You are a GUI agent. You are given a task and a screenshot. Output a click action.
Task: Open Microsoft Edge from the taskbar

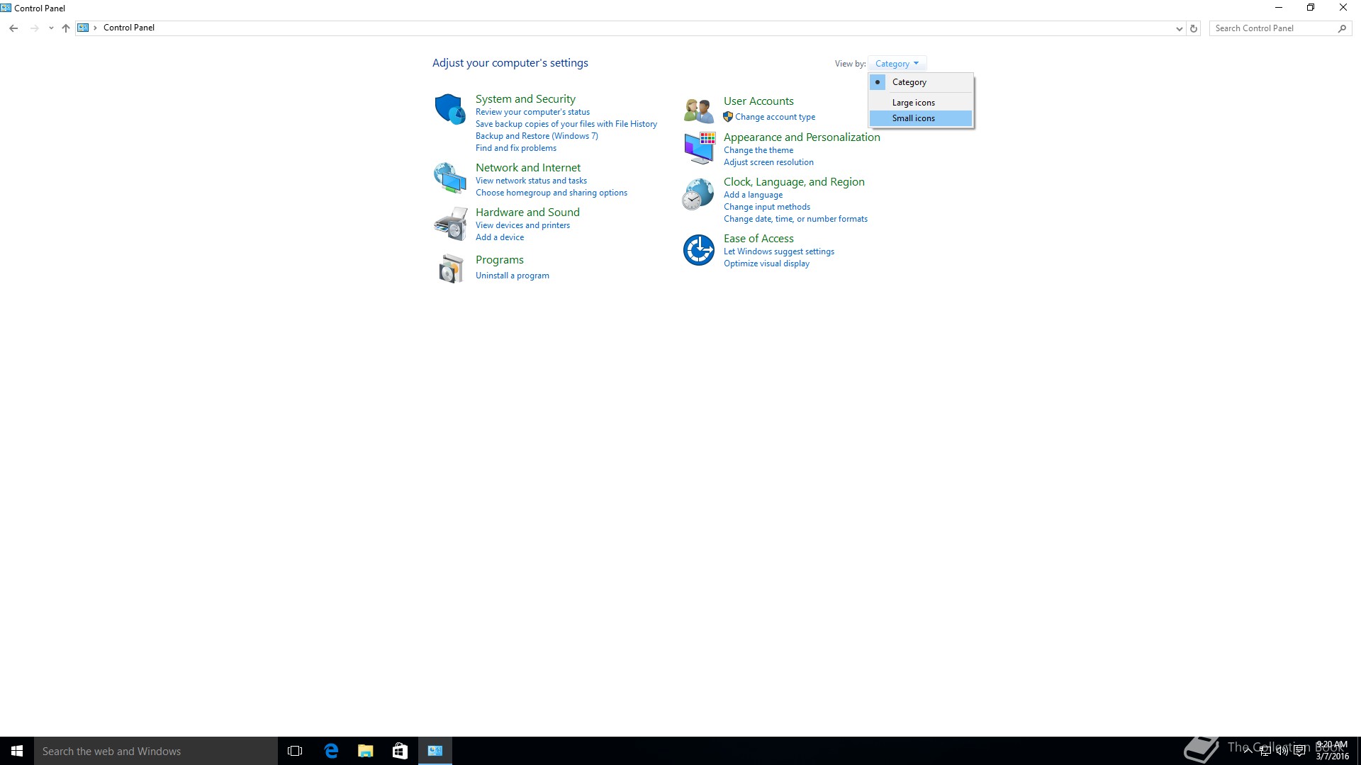[331, 751]
